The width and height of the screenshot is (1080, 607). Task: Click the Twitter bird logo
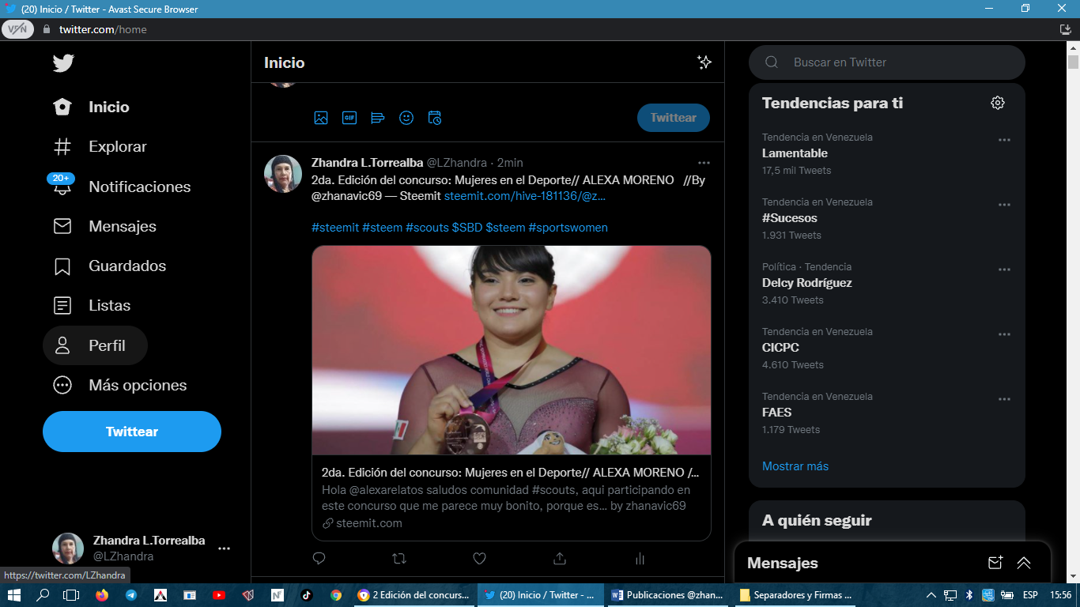tap(63, 63)
